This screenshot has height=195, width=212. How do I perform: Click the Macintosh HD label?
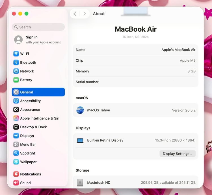click(99, 183)
